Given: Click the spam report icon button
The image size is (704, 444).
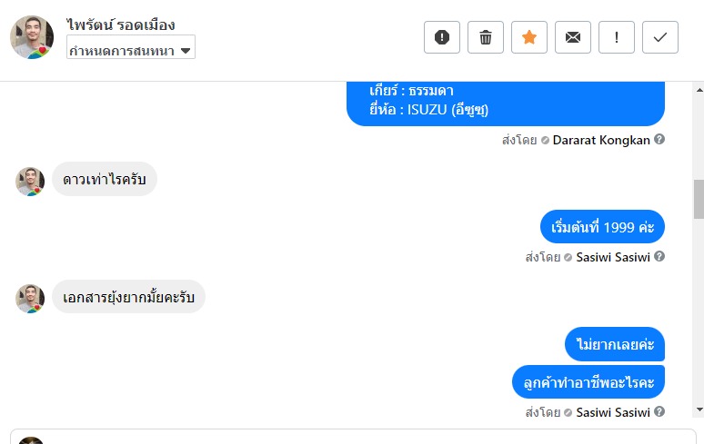Looking at the screenshot, I should 442,37.
